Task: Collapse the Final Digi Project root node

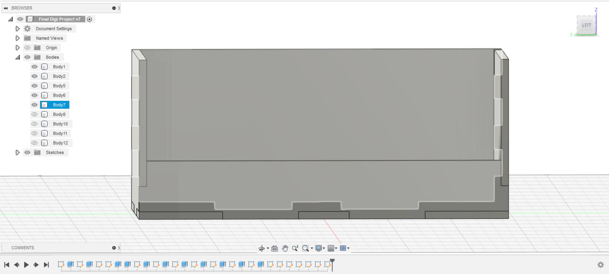Action: pyautogui.click(x=10, y=19)
